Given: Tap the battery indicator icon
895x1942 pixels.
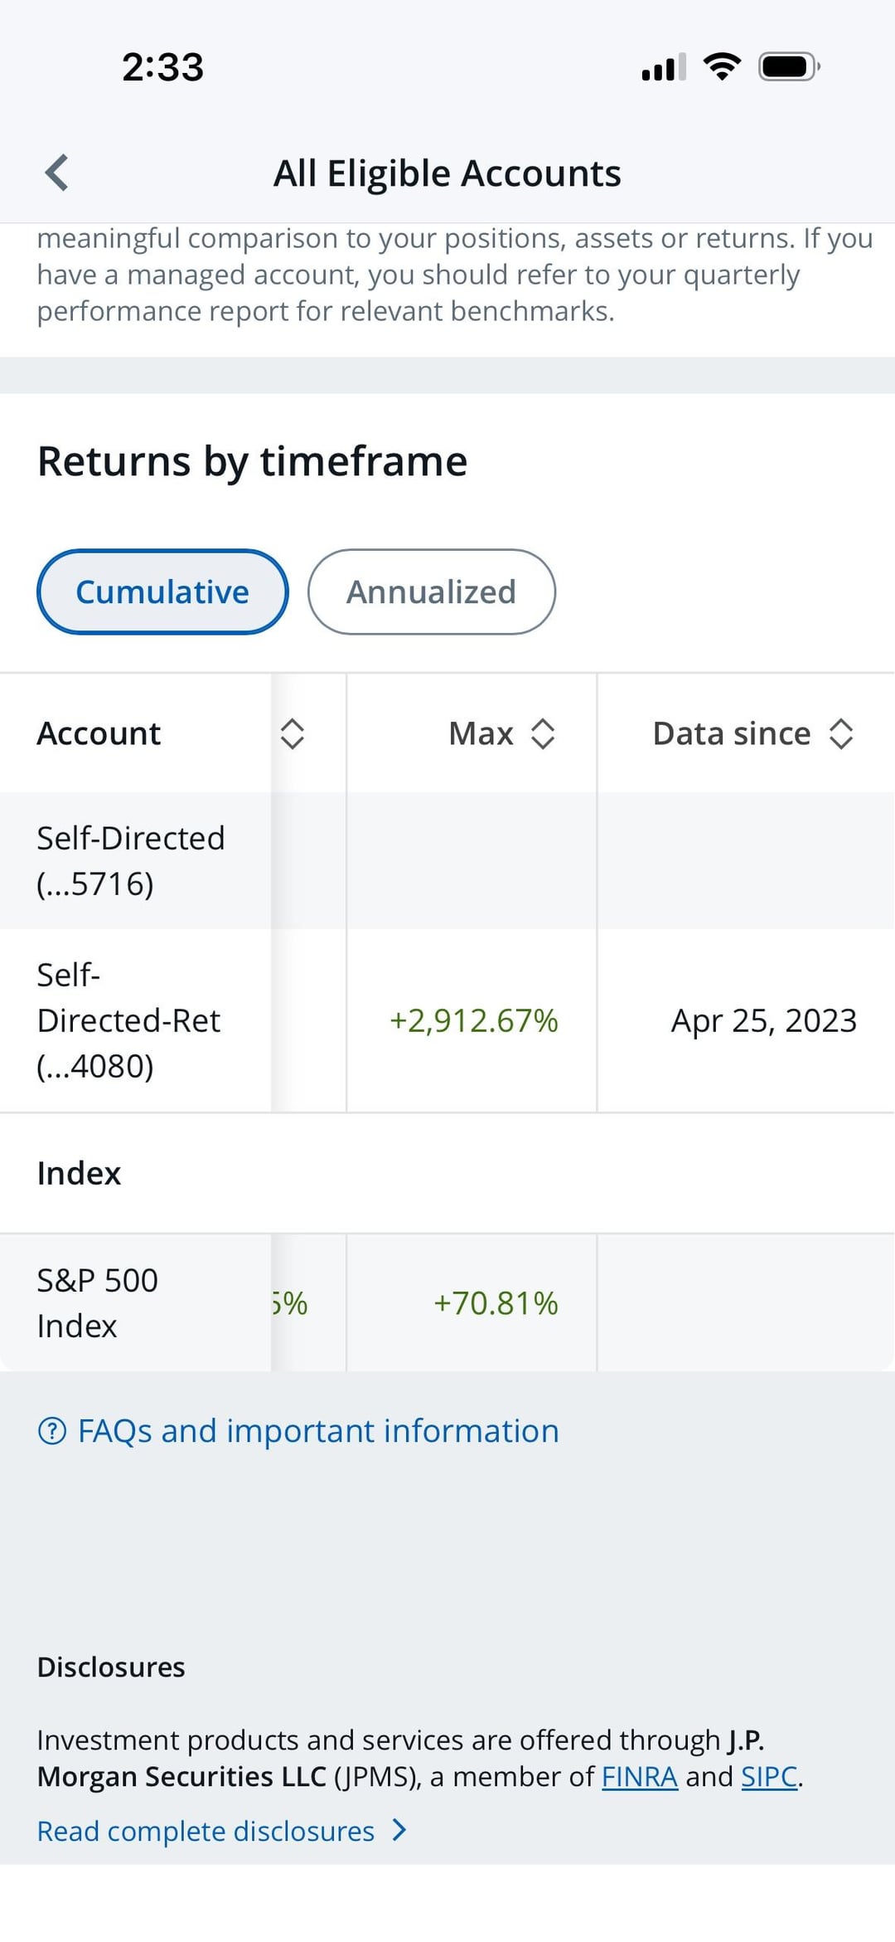Looking at the screenshot, I should click(789, 66).
